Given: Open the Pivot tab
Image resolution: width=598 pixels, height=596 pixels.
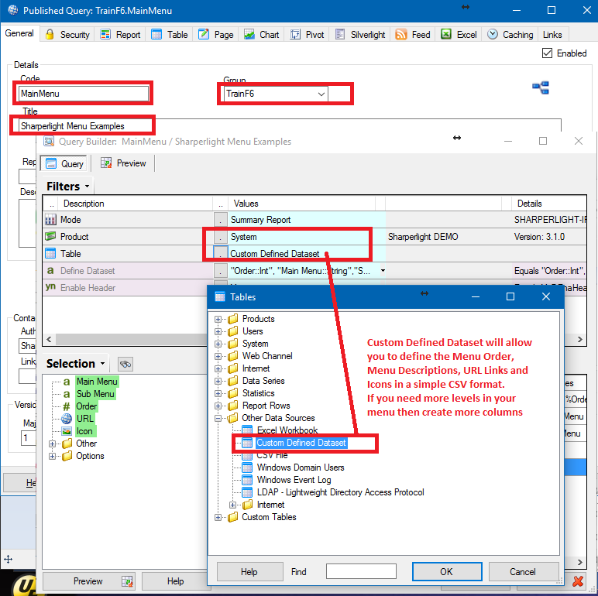Looking at the screenshot, I should tap(307, 35).
